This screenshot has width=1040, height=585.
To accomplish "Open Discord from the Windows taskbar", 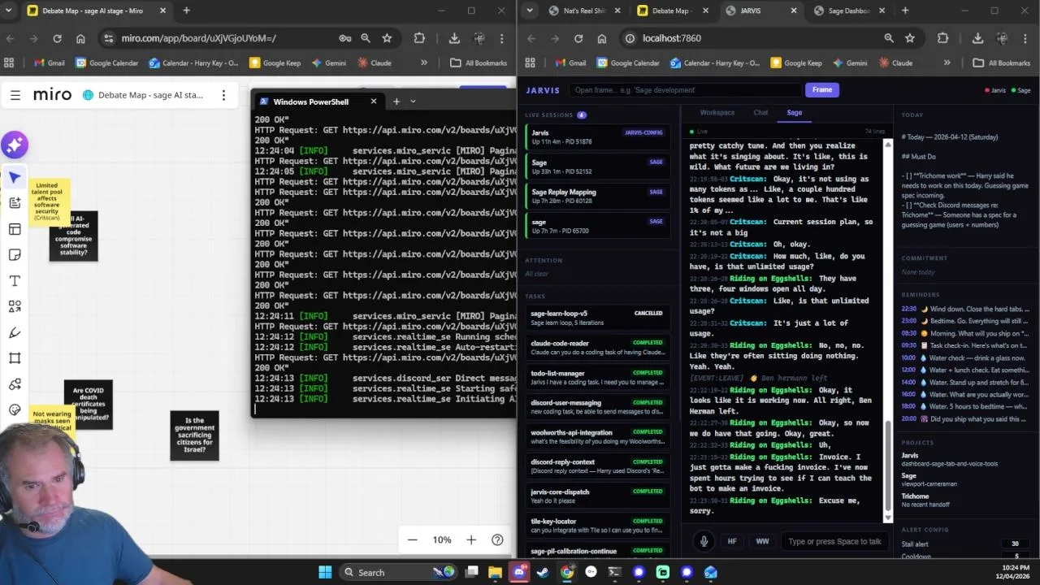I will (519, 572).
